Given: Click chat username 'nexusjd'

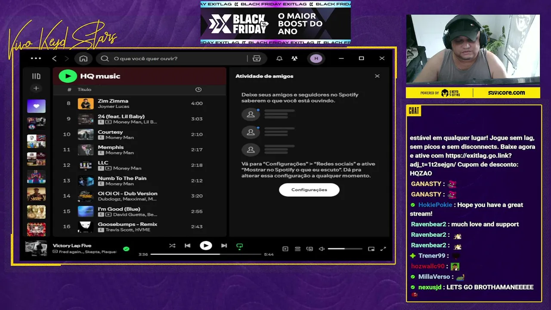Looking at the screenshot, I should click(430, 287).
